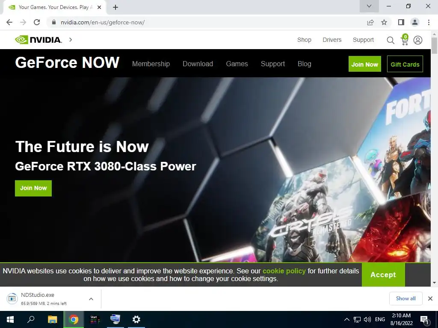The image size is (438, 328).
Task: Click the browser forward arrow
Action: [x=23, y=22]
